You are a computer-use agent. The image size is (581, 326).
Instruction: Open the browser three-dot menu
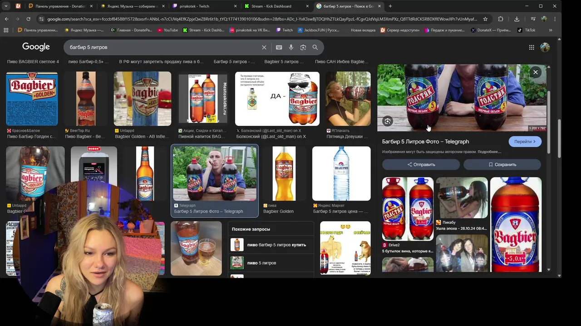(x=555, y=19)
